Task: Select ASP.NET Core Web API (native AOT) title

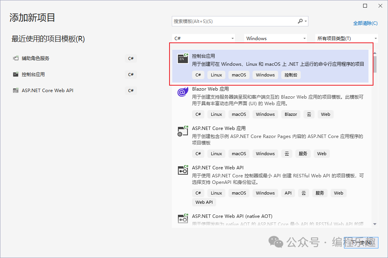Action: click(x=232, y=216)
